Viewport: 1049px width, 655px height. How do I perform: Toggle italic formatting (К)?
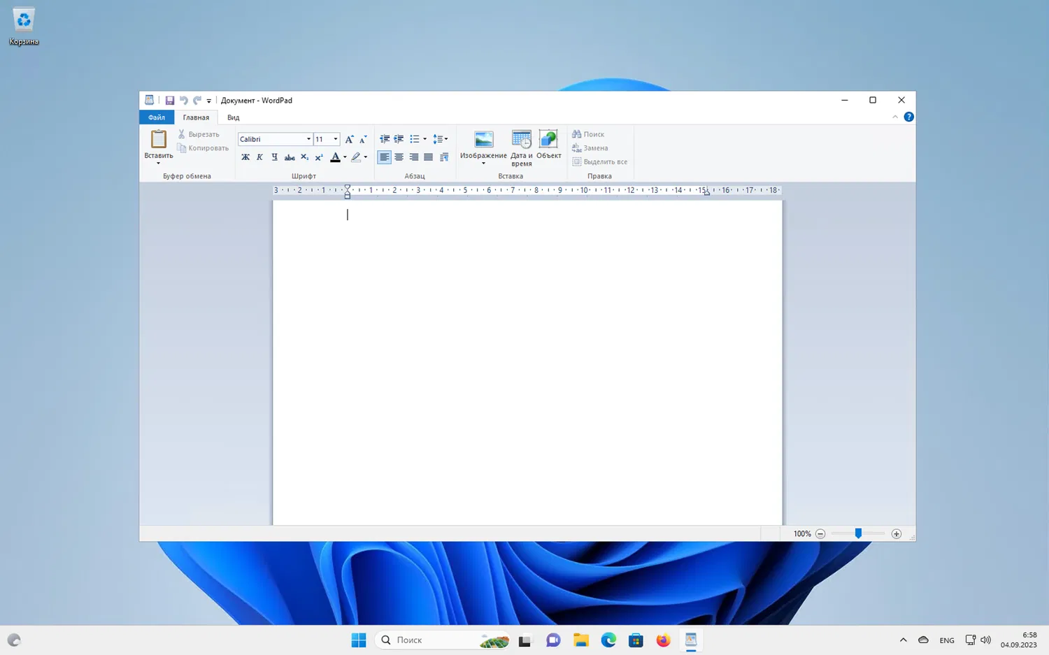pyautogui.click(x=259, y=157)
